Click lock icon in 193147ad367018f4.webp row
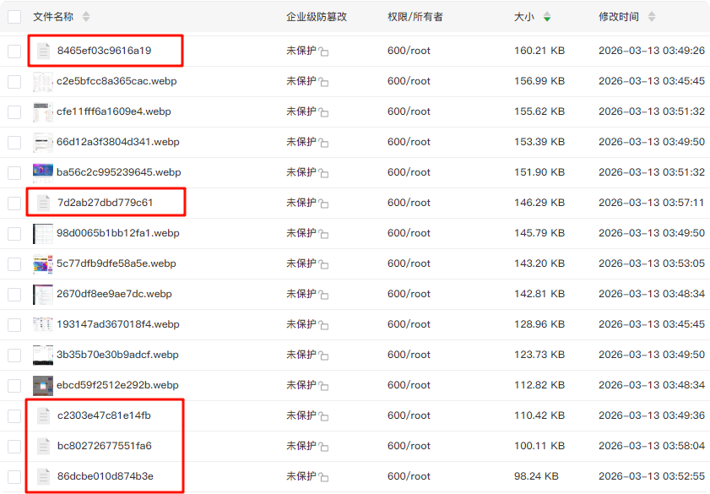Screen dimensions: 710x494 coord(324,325)
